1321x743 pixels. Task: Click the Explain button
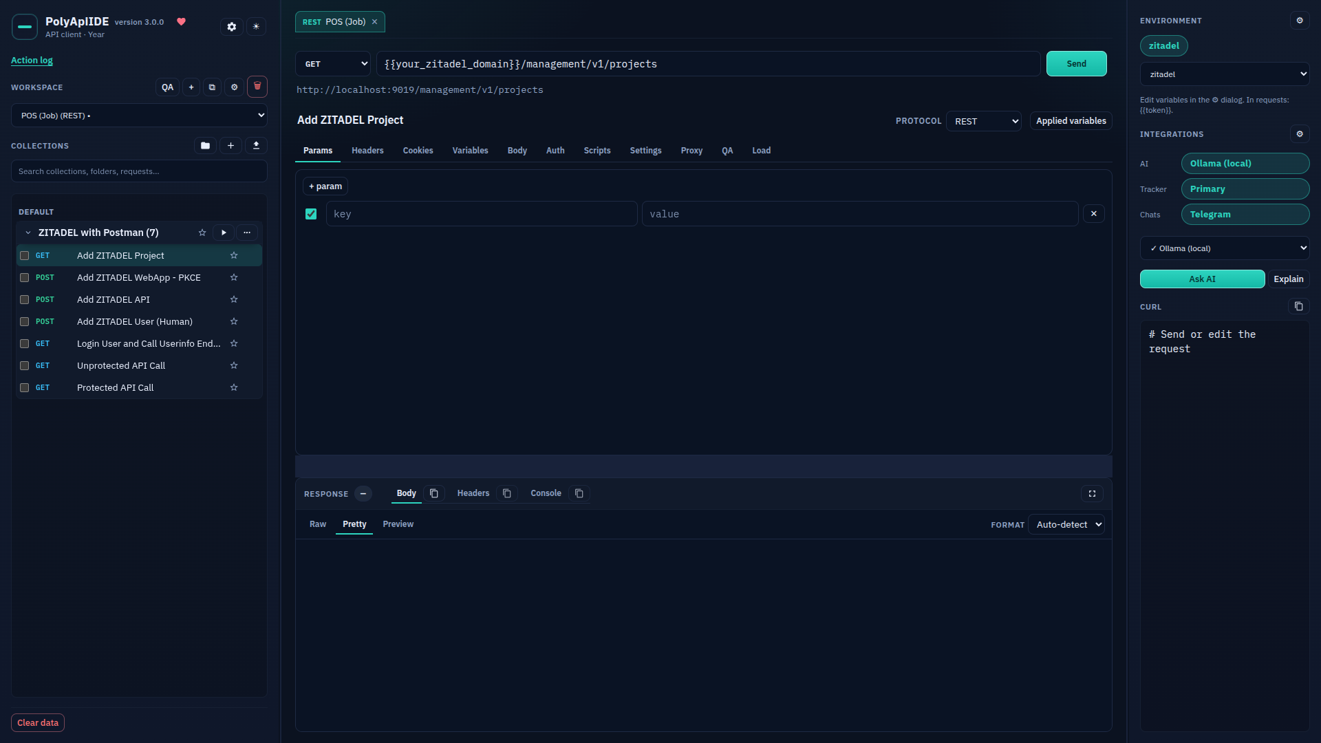click(x=1289, y=279)
